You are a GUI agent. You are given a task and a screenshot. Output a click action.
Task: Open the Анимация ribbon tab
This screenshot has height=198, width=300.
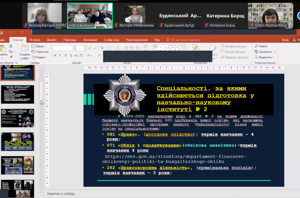(x=90, y=40)
